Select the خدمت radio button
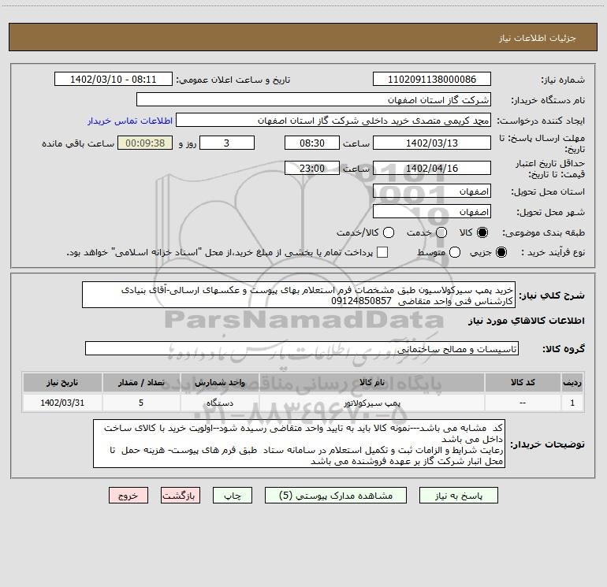The image size is (607, 587). click(441, 232)
